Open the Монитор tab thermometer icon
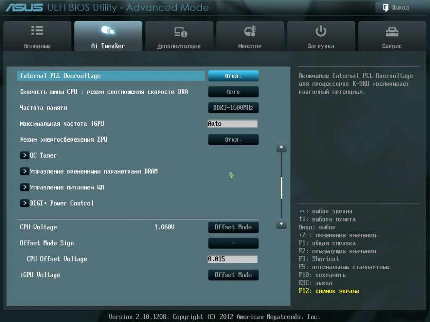Viewport: 430px width, 322px height. pyautogui.click(x=250, y=31)
